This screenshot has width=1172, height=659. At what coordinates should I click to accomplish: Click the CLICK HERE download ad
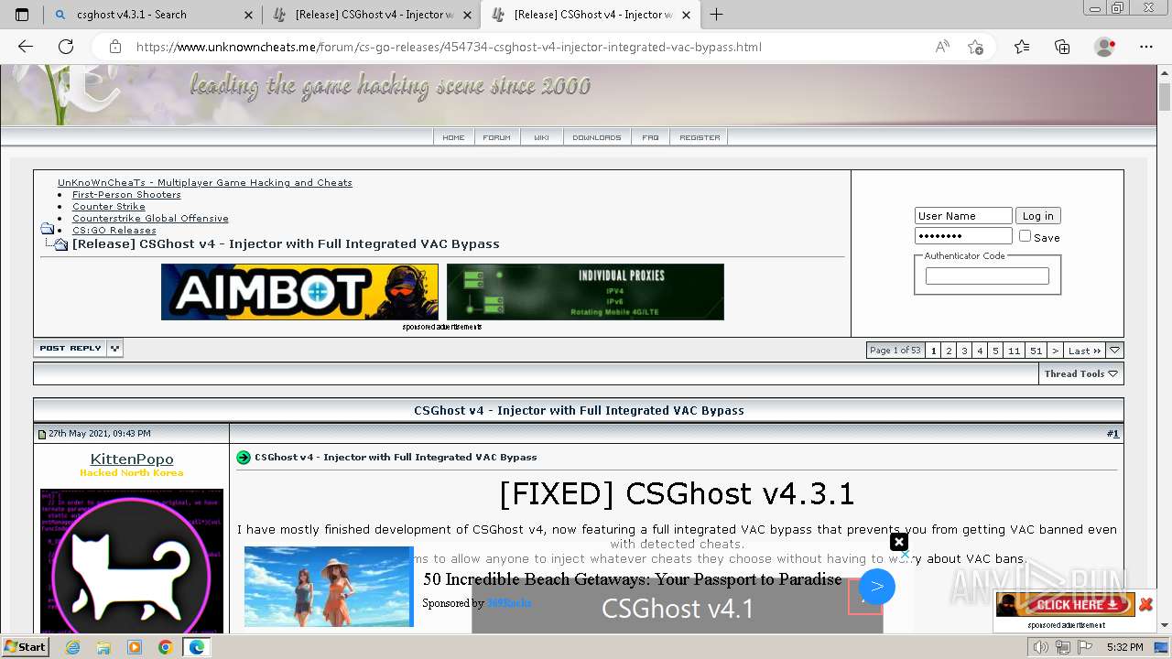pos(1066,605)
